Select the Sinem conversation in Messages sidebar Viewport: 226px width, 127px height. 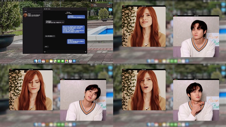(x=33, y=15)
